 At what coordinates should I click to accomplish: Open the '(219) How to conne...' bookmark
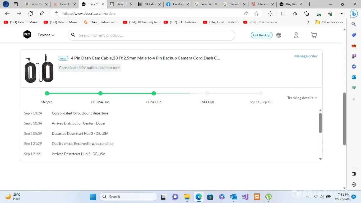261,22
